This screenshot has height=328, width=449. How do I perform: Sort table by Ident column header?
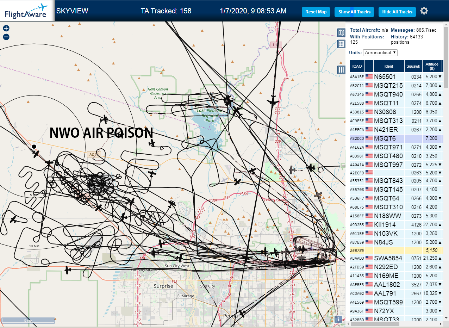click(389, 66)
